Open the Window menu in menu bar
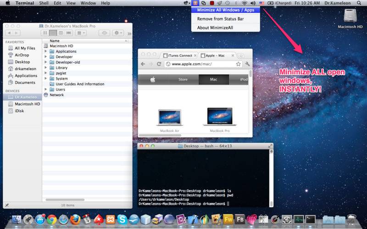The width and height of the screenshot is (367, 229). pos(88,3)
